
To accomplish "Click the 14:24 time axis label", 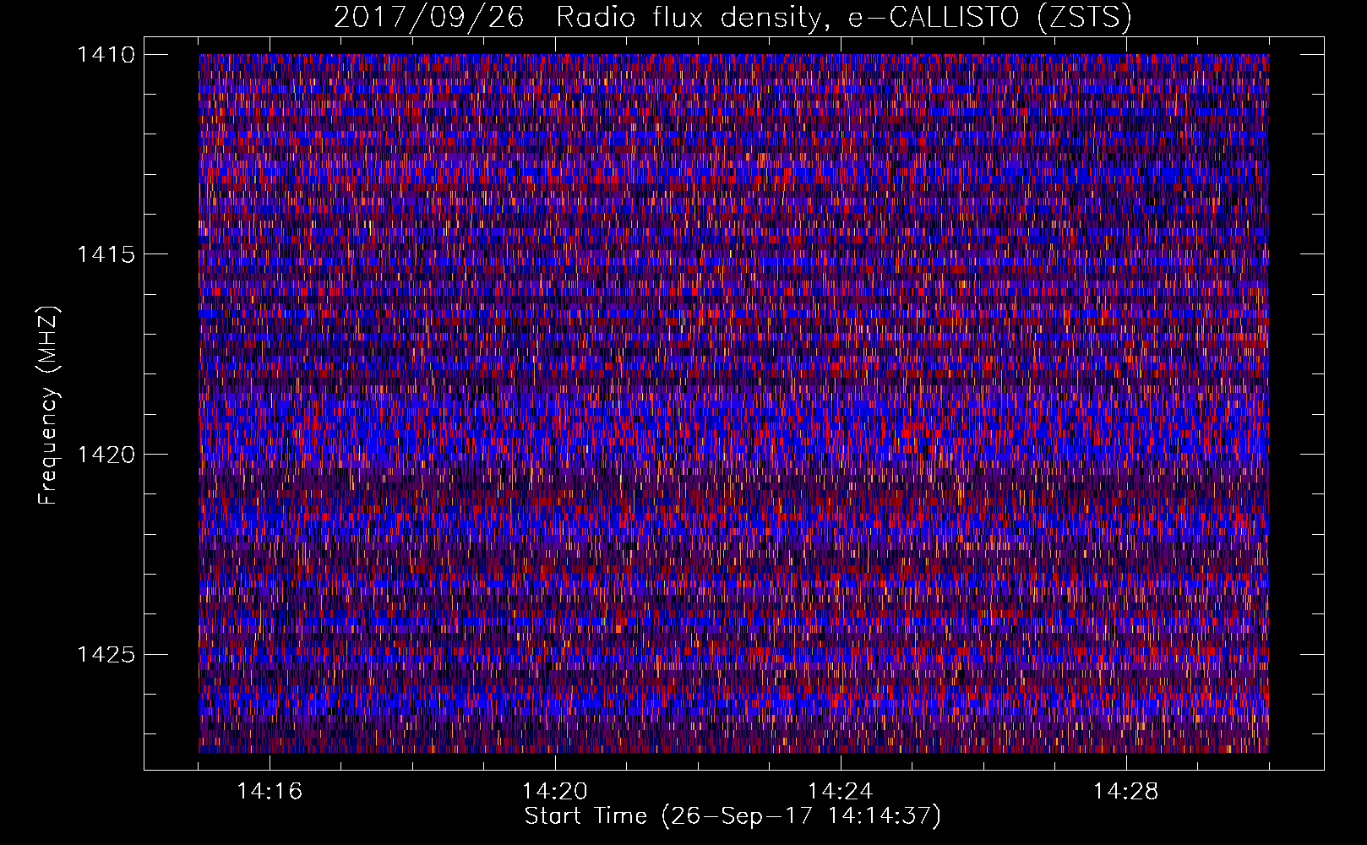I will (x=841, y=792).
